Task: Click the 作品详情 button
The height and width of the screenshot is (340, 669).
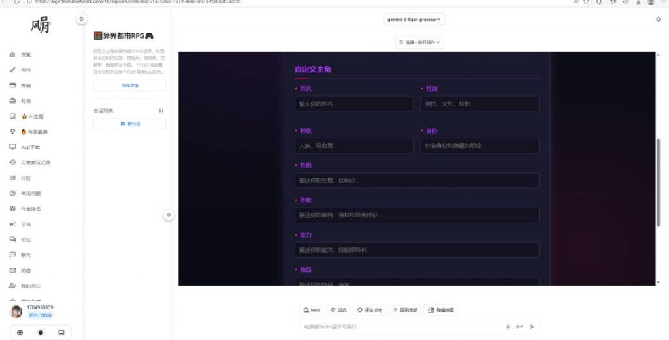Action: coord(129,85)
